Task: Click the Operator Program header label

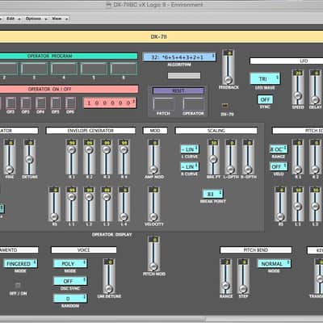Action: tap(50, 56)
